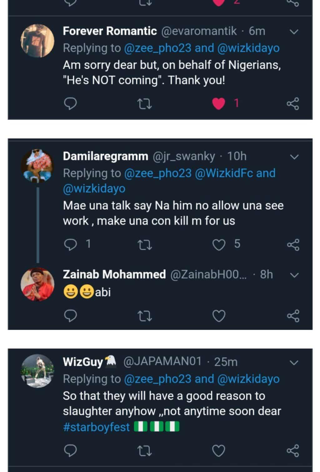Open options chevron on Forever Romantic's tweet
Viewport: 320px width, 472px height.
point(294,32)
